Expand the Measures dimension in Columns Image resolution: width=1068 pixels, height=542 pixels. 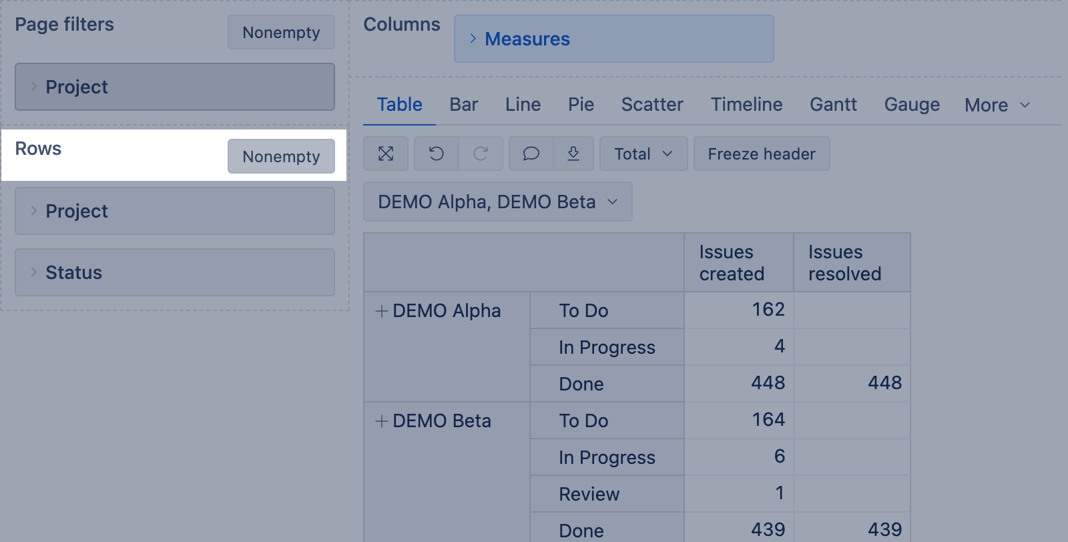[473, 39]
